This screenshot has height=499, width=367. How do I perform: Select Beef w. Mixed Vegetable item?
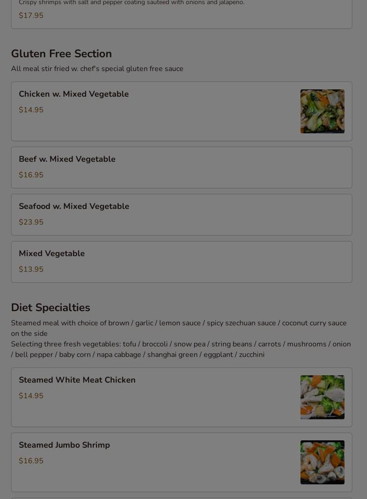tap(67, 159)
